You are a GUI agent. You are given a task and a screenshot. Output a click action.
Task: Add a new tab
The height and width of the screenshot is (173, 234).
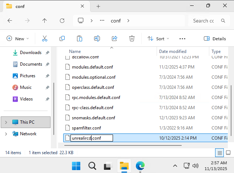[98, 6]
